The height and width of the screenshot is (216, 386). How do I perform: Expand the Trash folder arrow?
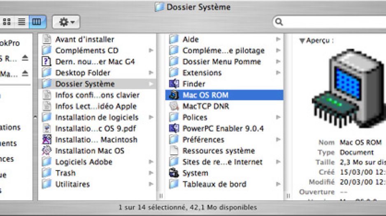[151, 173]
